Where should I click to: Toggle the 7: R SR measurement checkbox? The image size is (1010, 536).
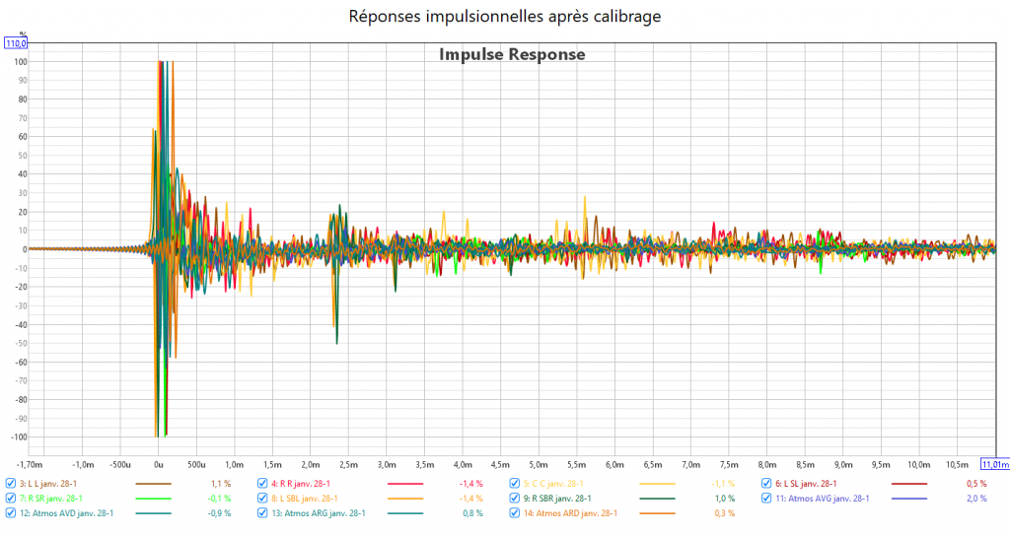11,499
